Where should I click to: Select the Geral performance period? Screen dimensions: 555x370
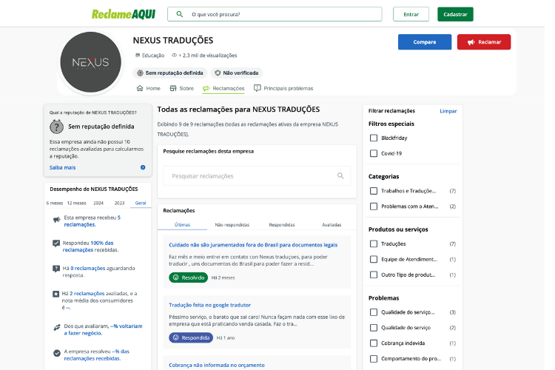141,203
